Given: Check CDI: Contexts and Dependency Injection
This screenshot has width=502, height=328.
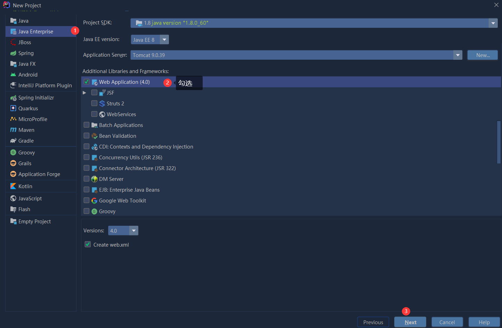Looking at the screenshot, I should pos(87,146).
